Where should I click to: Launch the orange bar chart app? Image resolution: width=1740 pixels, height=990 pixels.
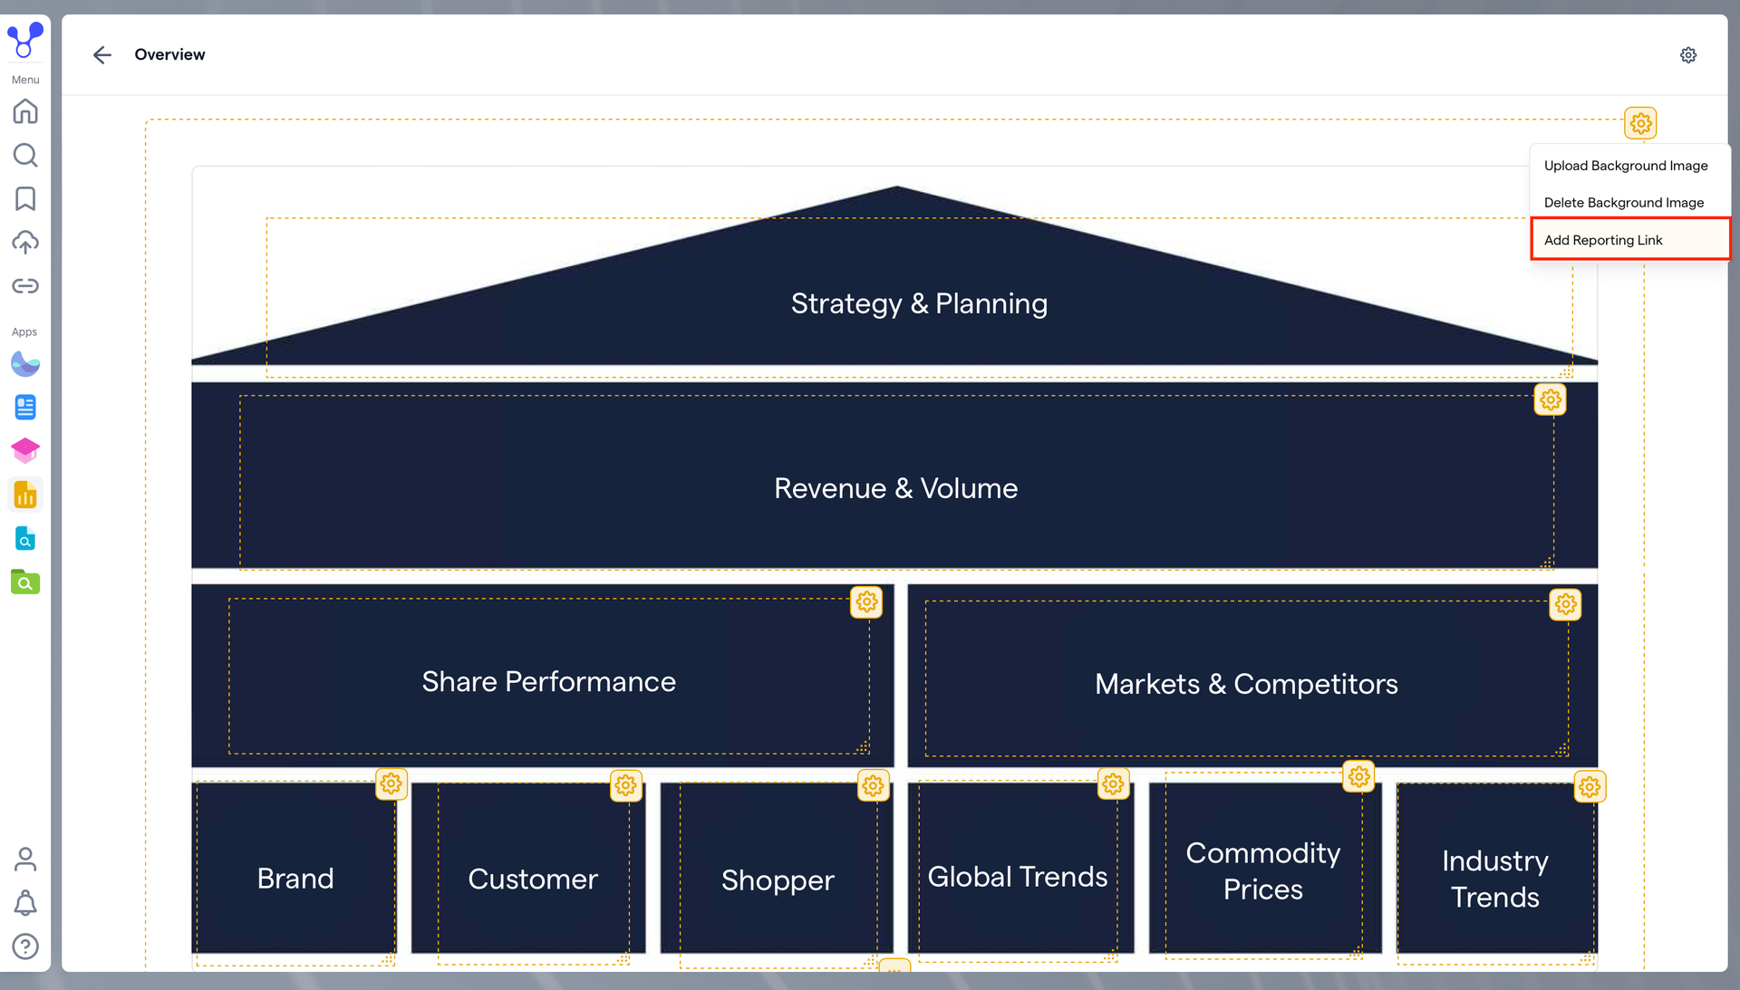25,495
